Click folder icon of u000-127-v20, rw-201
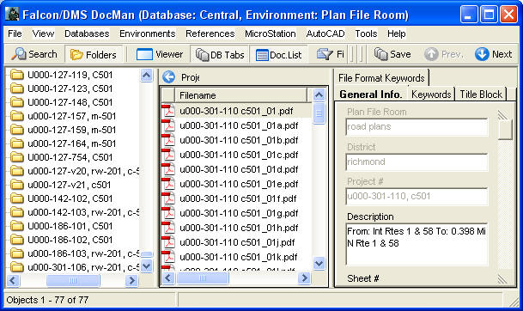The width and height of the screenshot is (523, 311). tap(16, 171)
